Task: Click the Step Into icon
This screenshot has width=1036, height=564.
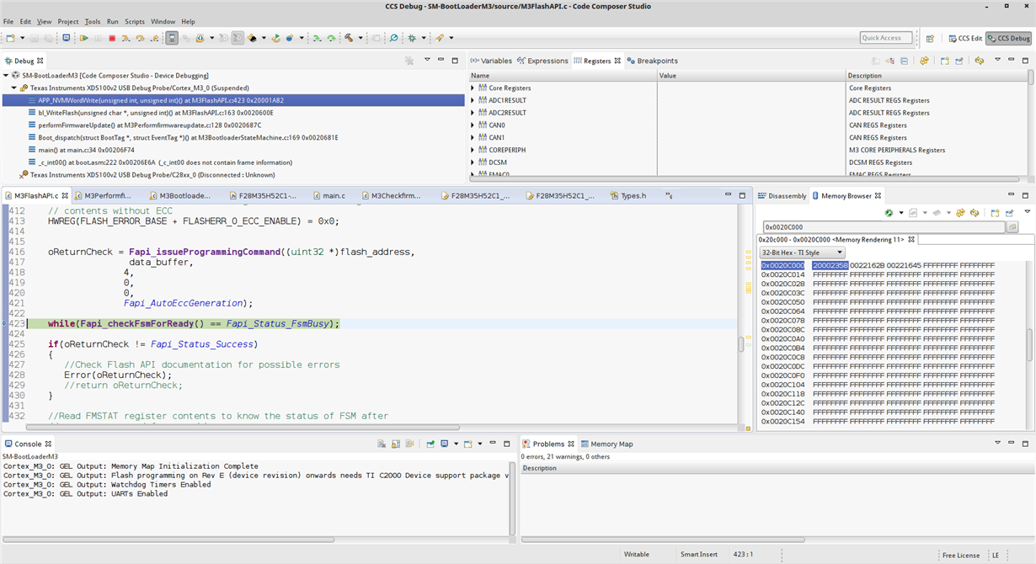Action: 125,38
